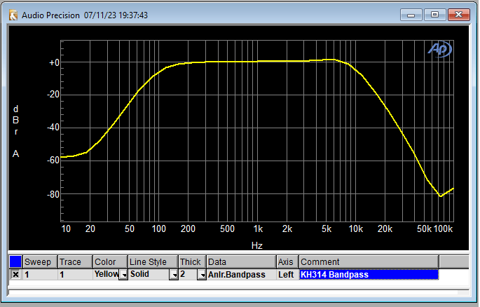Click the 20k frequency axis label
The height and width of the screenshot is (307, 480).
[385, 229]
